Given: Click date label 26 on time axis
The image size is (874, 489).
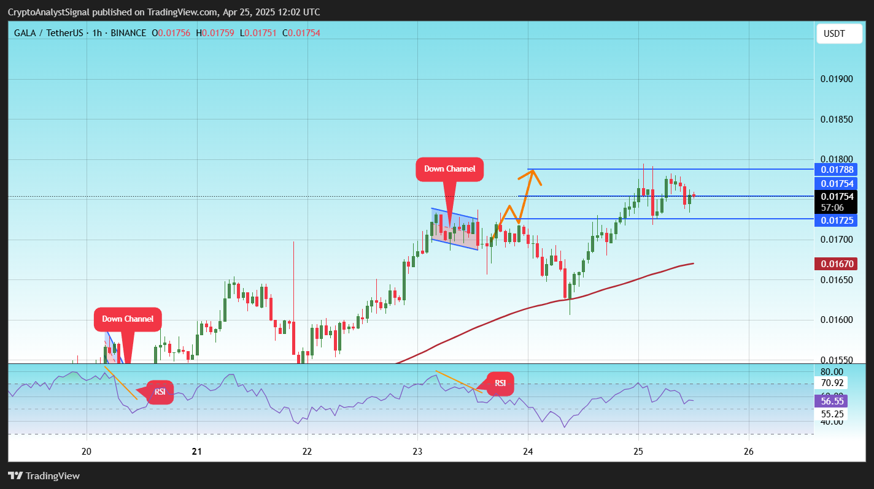Looking at the screenshot, I should (x=748, y=452).
